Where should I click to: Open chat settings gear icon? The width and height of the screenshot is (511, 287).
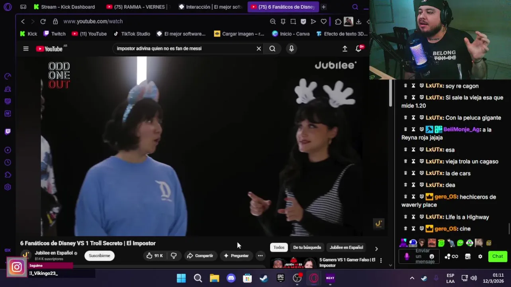pyautogui.click(x=480, y=256)
